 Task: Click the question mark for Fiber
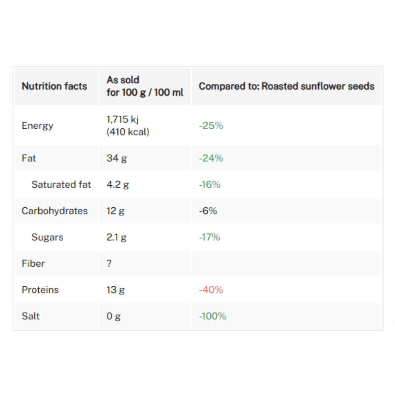[x=109, y=263]
